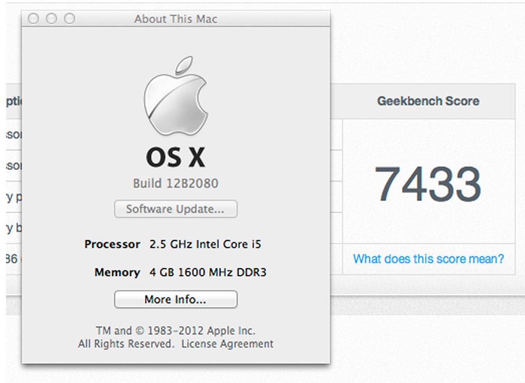Open the License Agreement link
This screenshot has width=525, height=383.
click(227, 344)
